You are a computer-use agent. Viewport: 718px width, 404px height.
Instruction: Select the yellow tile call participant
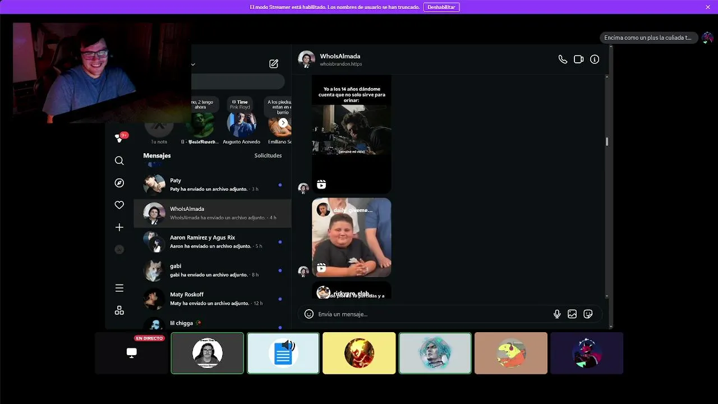359,353
